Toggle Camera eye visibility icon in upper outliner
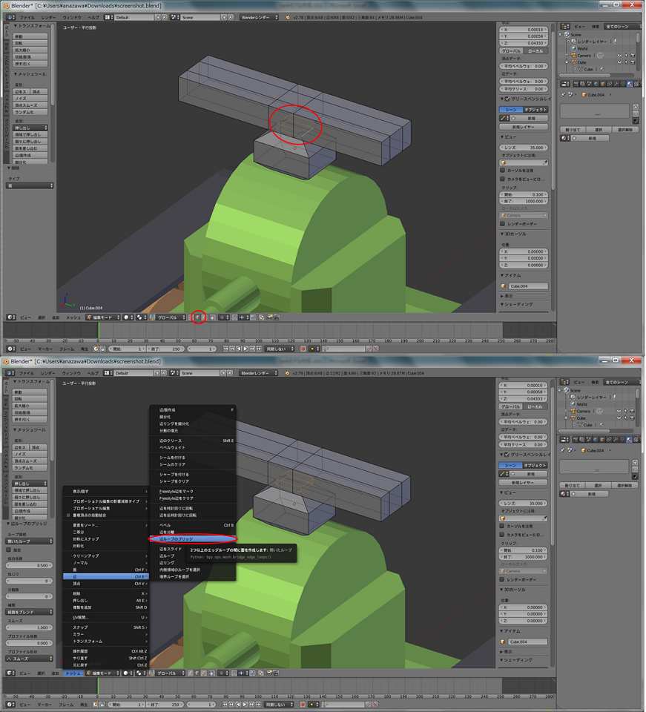 (619, 56)
